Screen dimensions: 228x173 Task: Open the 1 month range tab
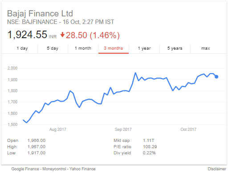[x=83, y=48]
